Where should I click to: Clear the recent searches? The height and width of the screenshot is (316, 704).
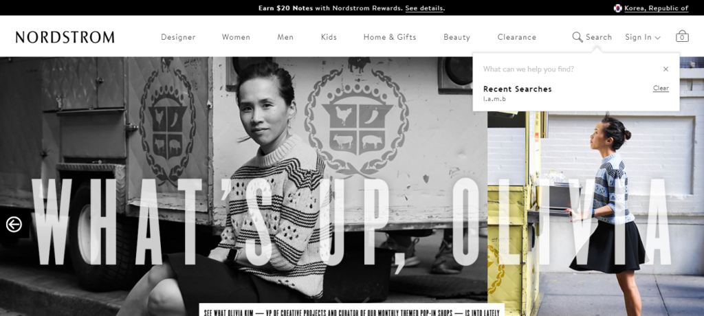[661, 88]
